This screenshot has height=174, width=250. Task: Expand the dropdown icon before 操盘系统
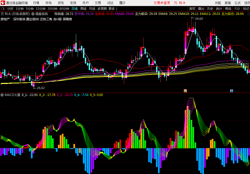point(33,14)
